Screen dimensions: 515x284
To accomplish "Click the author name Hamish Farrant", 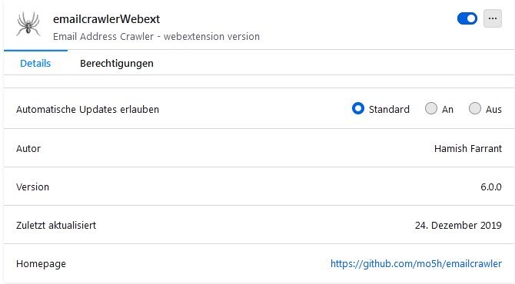I will click(x=468, y=149).
